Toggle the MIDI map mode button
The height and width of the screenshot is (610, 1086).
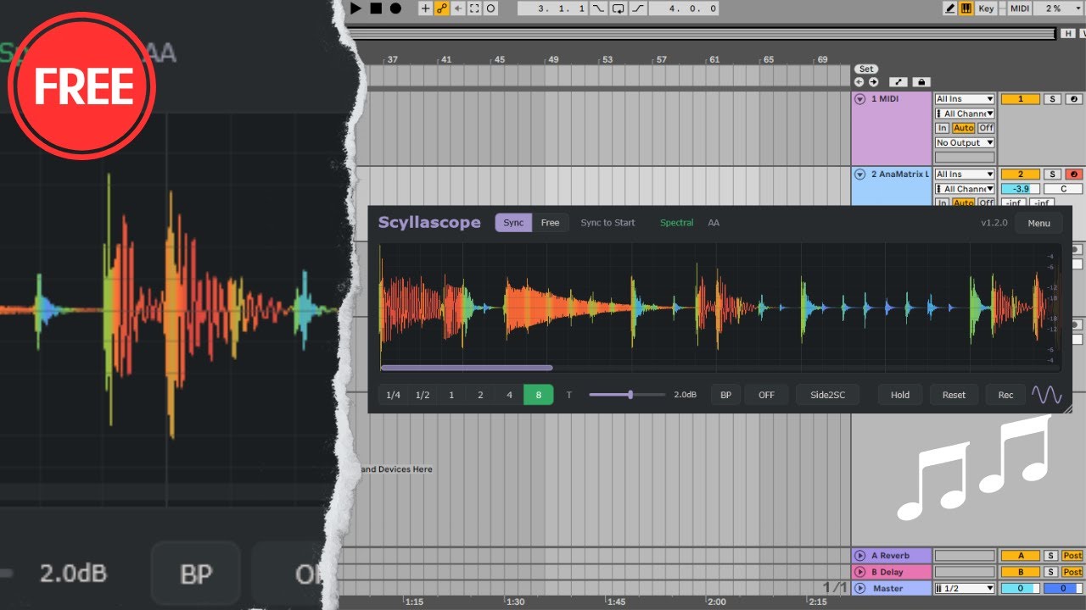click(x=1020, y=8)
